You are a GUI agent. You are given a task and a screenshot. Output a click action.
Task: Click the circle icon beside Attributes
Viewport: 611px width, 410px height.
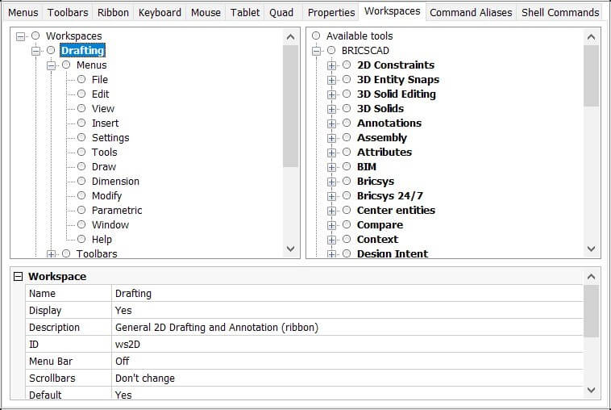[x=347, y=152]
